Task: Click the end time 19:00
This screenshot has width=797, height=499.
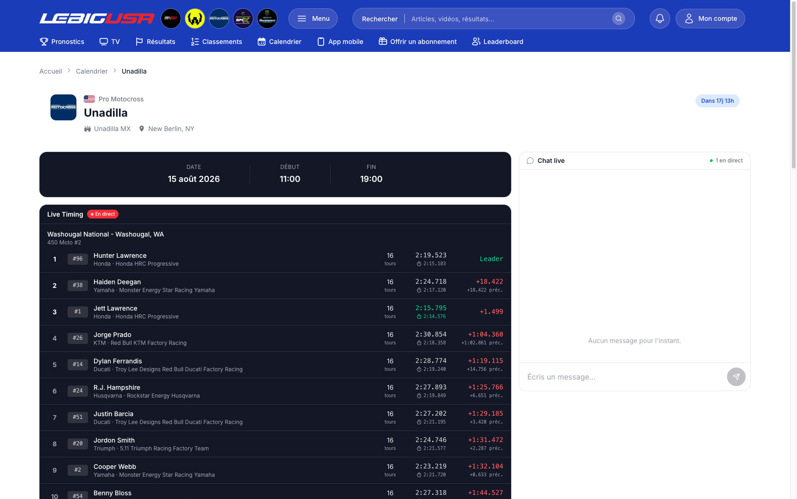Action: 371,179
